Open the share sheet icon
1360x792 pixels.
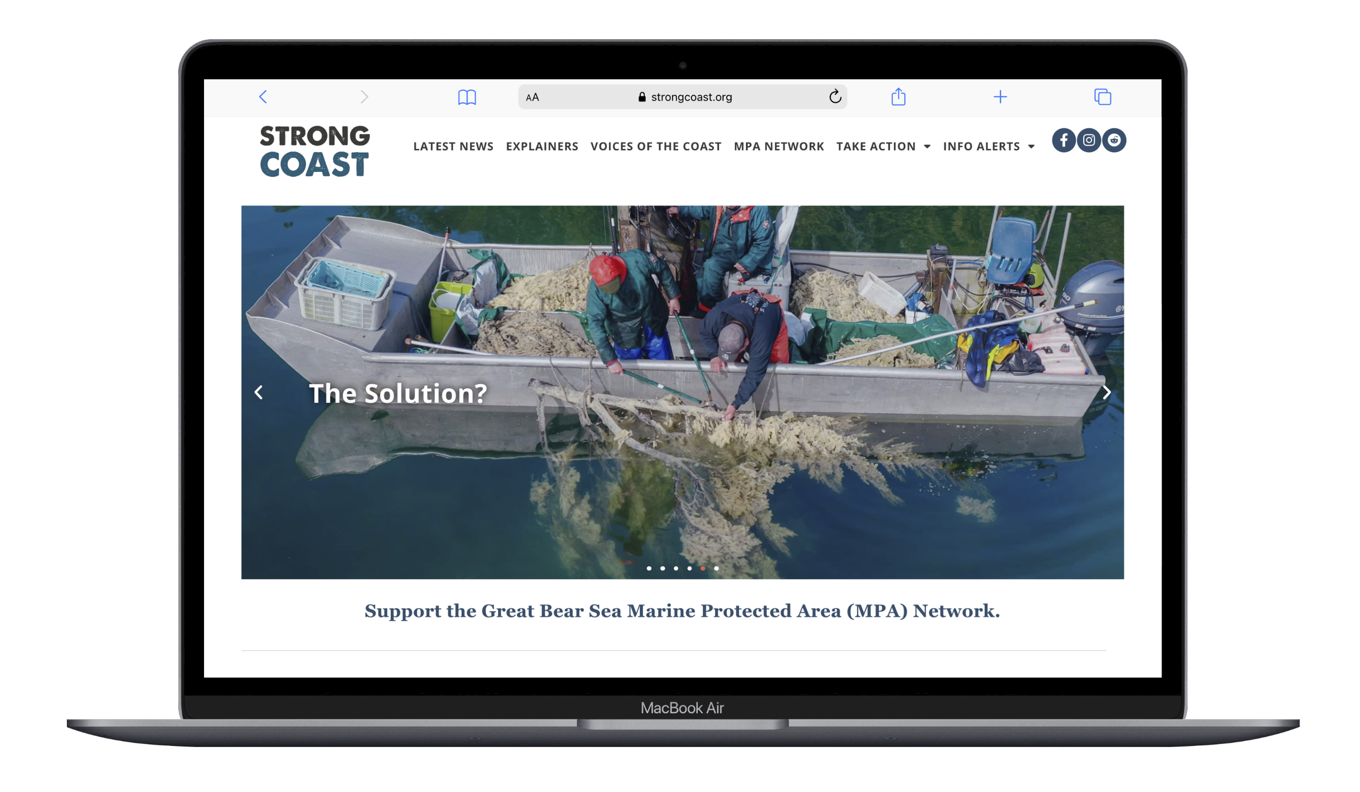(x=898, y=97)
